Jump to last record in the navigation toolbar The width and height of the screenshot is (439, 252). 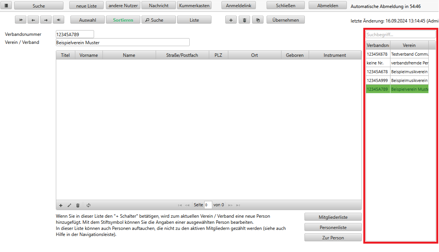click(x=59, y=20)
